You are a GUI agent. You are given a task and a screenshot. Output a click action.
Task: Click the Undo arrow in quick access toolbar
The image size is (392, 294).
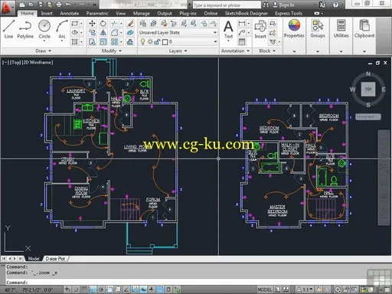click(68, 5)
